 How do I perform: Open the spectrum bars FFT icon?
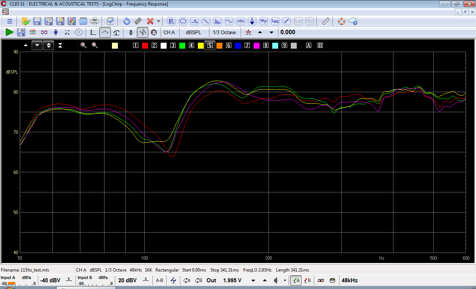click(x=218, y=21)
